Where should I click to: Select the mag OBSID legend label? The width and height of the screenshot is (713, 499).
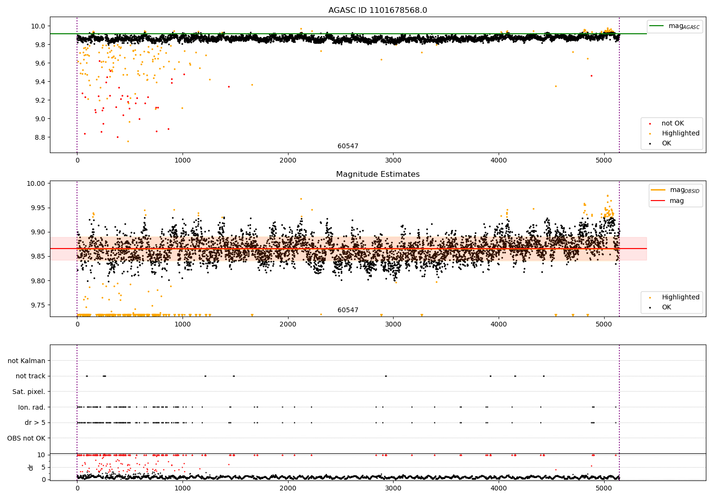(x=684, y=190)
